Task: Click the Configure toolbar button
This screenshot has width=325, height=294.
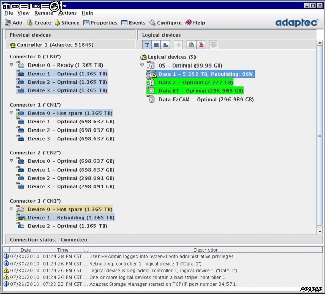Action: (x=166, y=23)
